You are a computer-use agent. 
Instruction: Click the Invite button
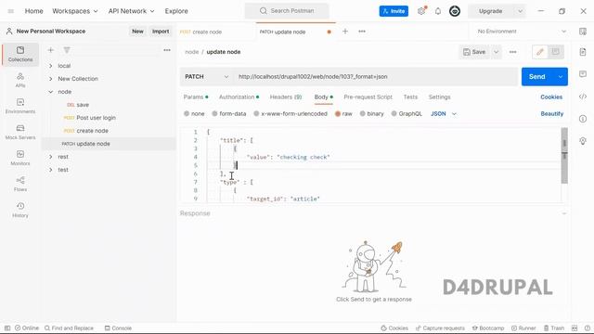coord(394,11)
